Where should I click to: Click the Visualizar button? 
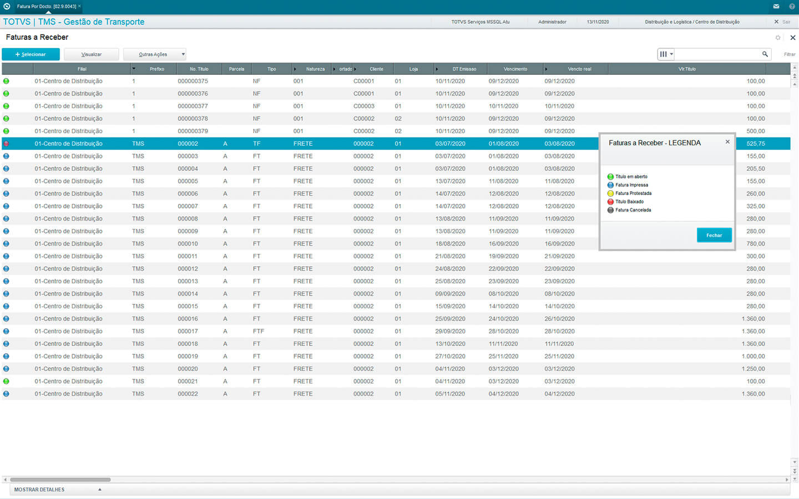coord(91,54)
